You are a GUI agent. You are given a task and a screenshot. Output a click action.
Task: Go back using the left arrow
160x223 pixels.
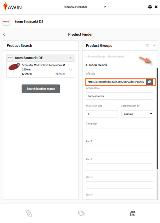pos(4,34)
